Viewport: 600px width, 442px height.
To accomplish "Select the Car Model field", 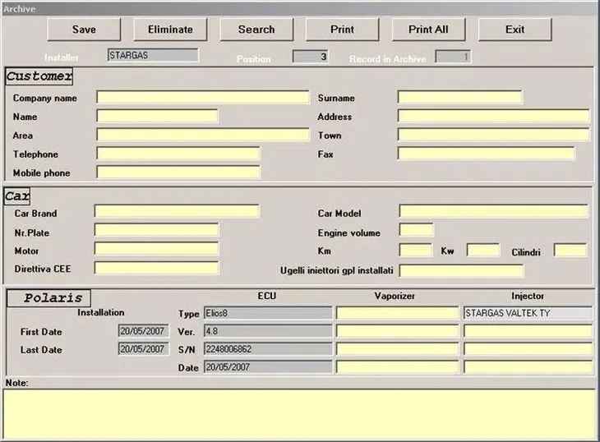I will (493, 212).
